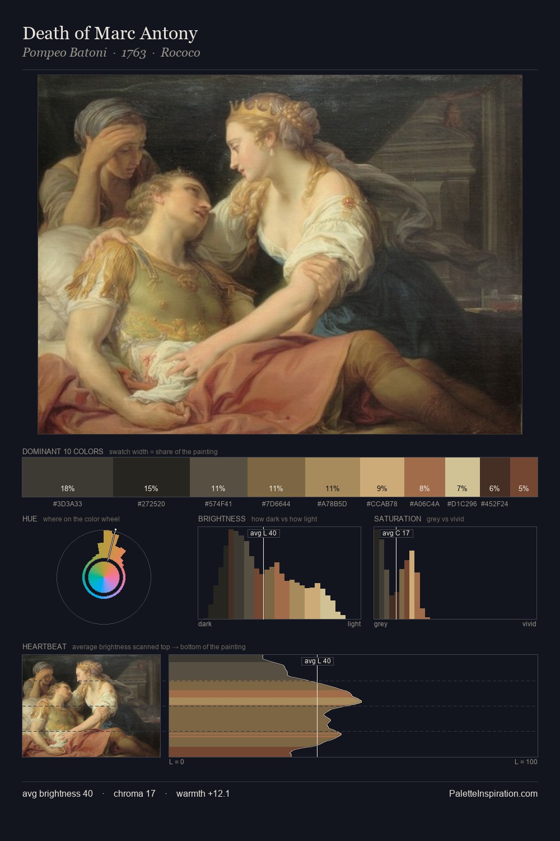560x841 pixels.
Task: Click the HEARTBEAT section heading
Action: (x=44, y=646)
